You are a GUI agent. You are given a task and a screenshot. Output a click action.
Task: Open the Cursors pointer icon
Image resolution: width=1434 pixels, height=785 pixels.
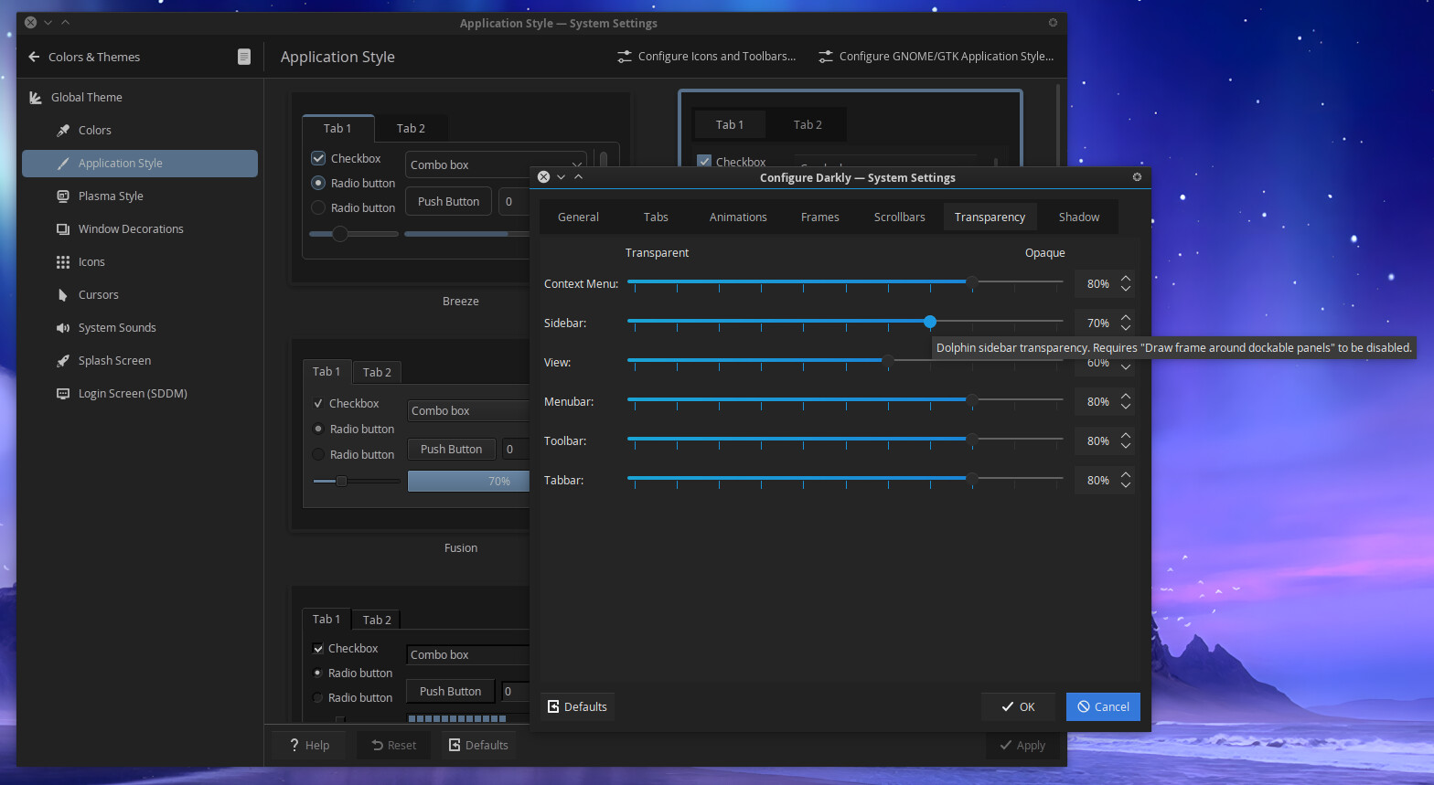(63, 295)
